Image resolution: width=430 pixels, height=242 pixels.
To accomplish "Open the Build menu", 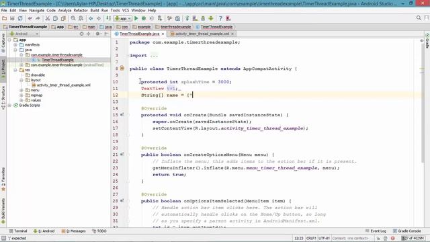I will tap(95, 11).
